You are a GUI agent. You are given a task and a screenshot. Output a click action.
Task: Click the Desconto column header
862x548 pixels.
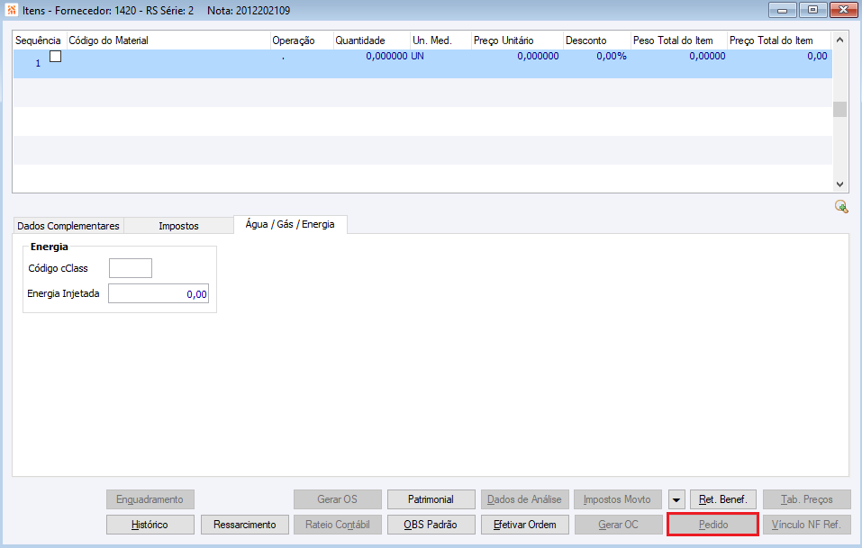597,40
